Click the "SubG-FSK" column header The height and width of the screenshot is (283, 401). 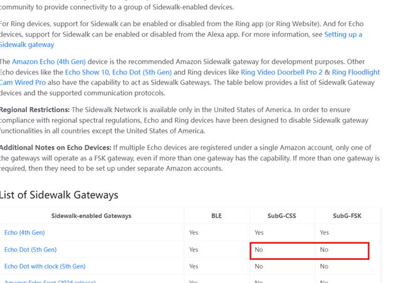[347, 216]
